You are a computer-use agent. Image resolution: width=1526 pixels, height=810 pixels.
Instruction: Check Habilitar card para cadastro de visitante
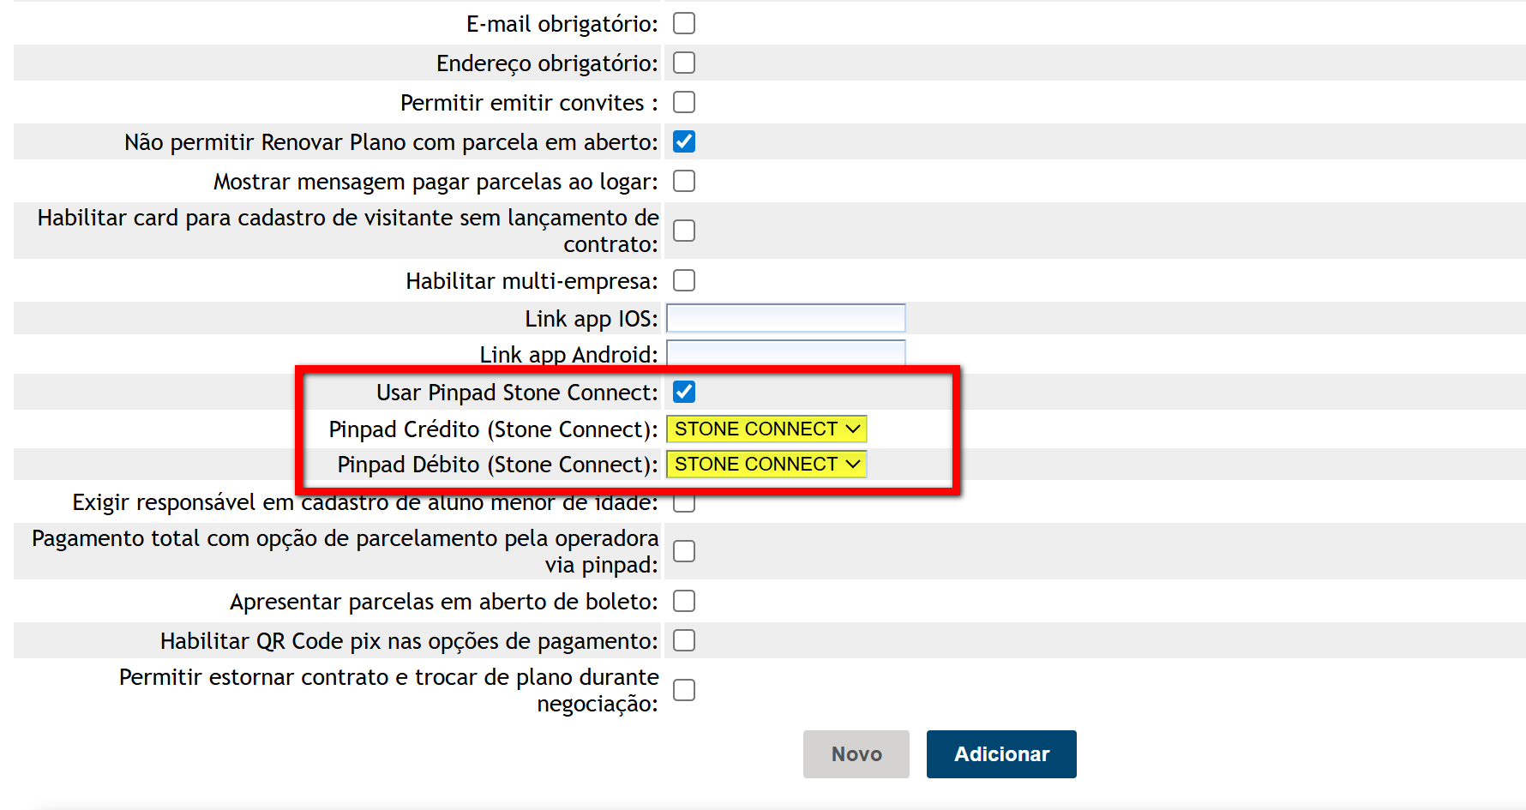point(683,231)
